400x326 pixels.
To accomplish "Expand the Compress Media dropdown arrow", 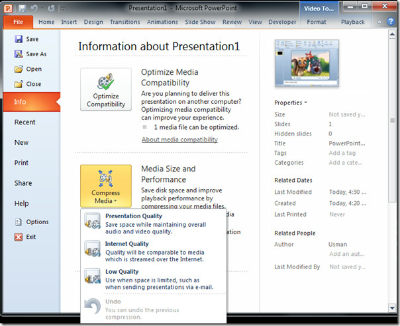I will coord(115,201).
